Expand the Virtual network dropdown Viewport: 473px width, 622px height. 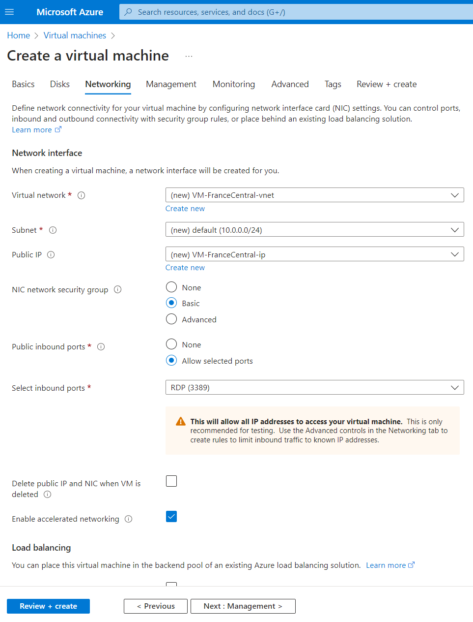click(x=315, y=195)
